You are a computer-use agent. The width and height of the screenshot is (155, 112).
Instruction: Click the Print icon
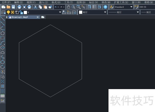(x=19, y=7)
